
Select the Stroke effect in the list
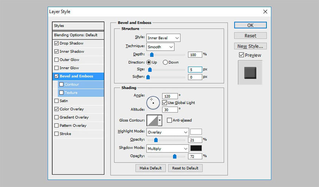pyautogui.click(x=65, y=134)
